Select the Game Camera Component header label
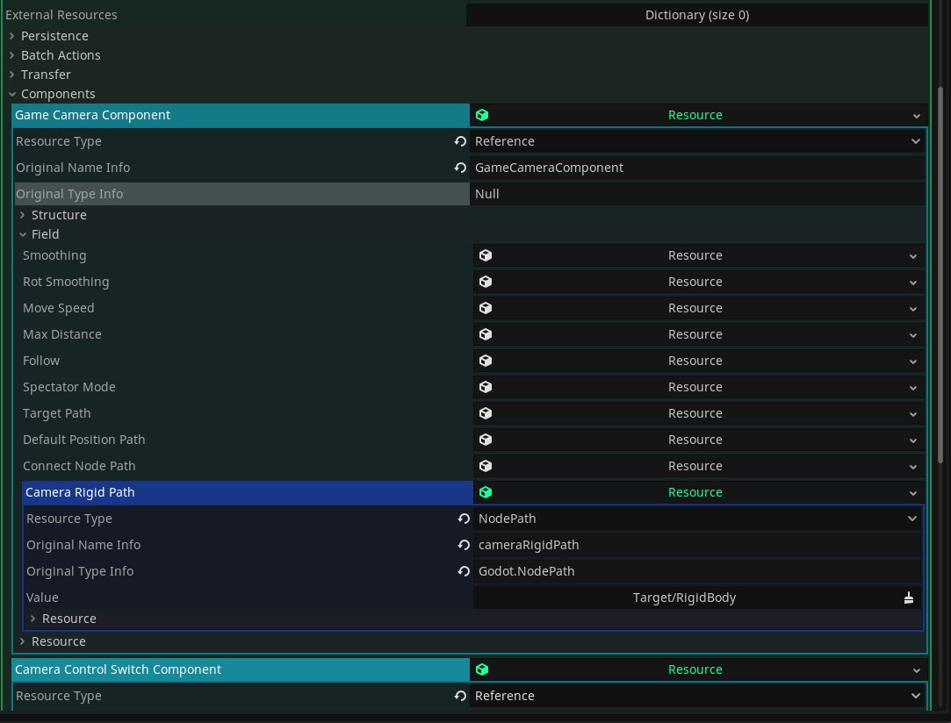Screen dimensions: 951x723 [x=92, y=115]
